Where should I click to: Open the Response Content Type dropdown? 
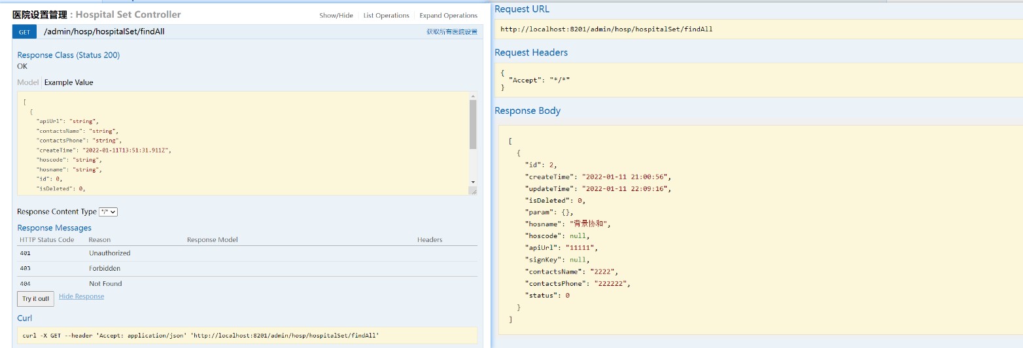108,212
